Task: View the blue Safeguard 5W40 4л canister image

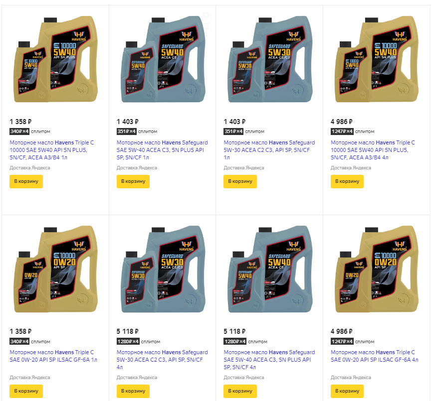Action: coord(269,269)
